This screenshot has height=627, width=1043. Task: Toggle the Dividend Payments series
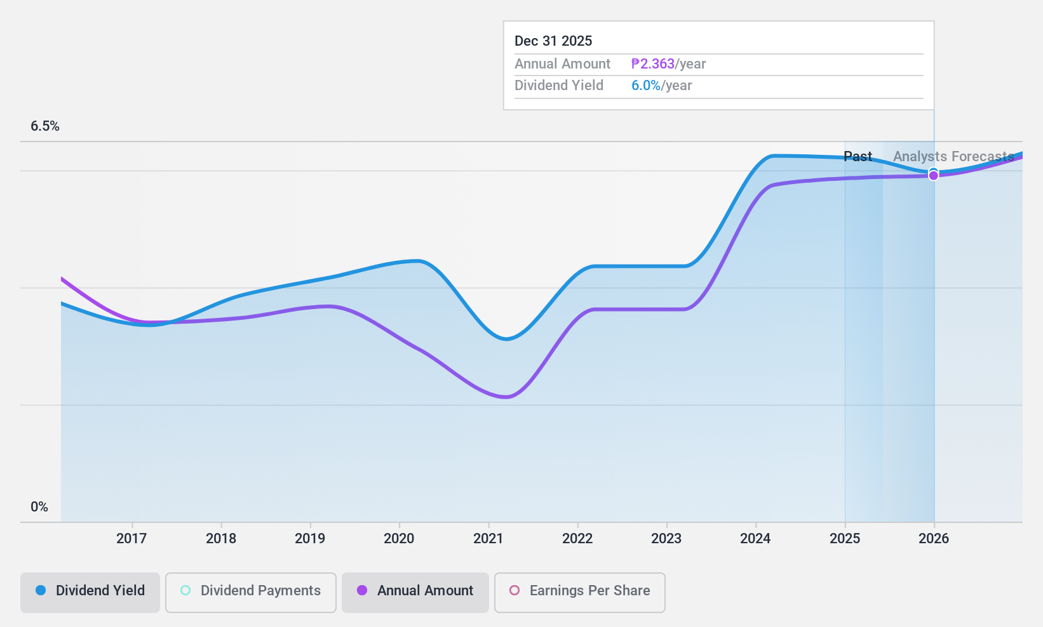coord(251,592)
